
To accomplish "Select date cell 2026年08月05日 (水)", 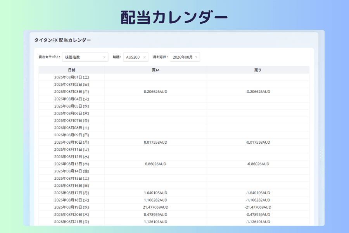I will click(72, 106).
